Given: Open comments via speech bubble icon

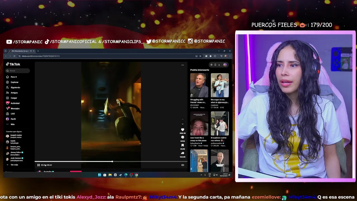Looking at the screenshot, I should click(183, 137).
